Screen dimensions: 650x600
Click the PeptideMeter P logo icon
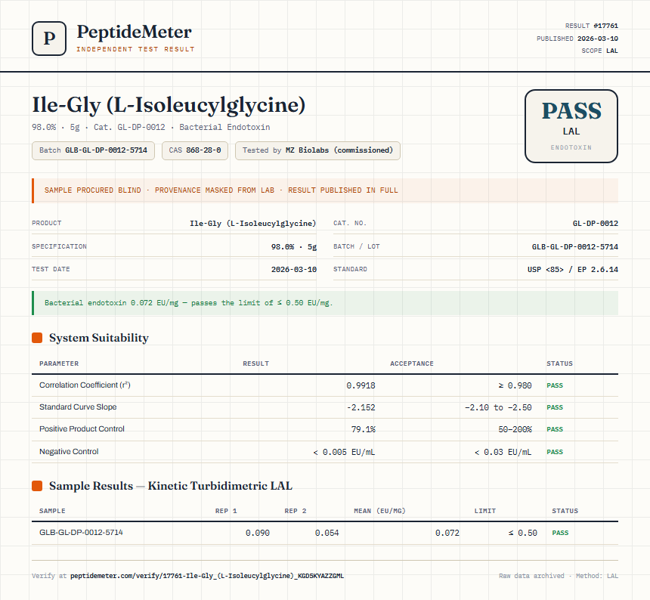point(49,39)
